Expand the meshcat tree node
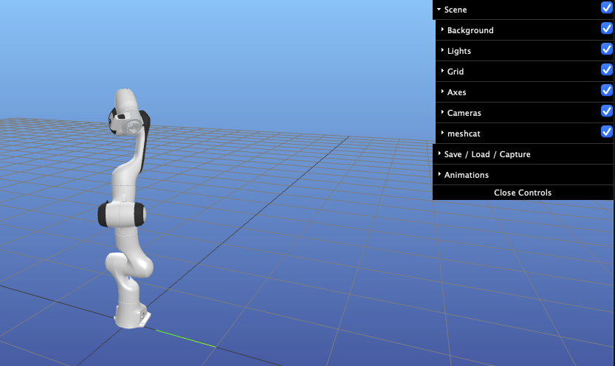This screenshot has height=366, width=615. point(464,134)
